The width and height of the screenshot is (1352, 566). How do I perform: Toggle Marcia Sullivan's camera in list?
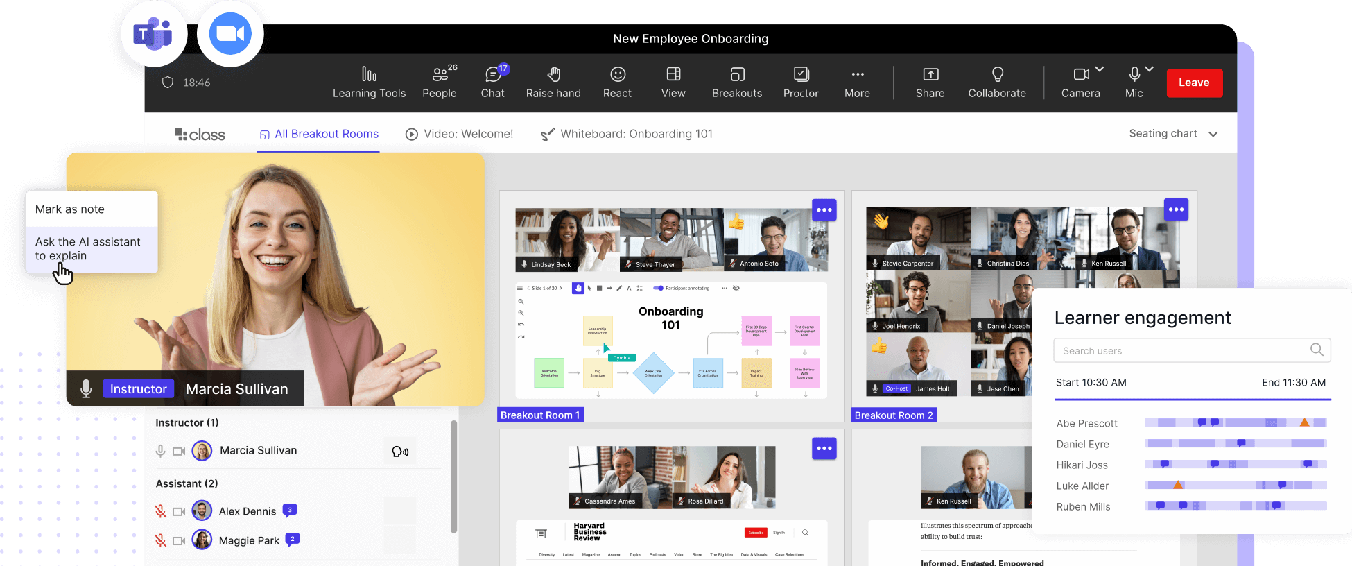coord(179,451)
